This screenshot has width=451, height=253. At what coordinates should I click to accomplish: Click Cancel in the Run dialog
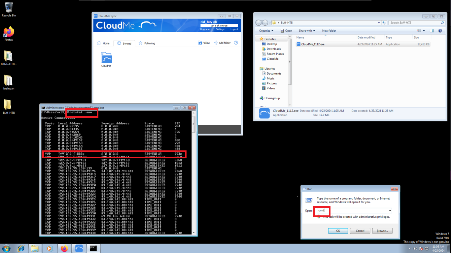coord(360,231)
